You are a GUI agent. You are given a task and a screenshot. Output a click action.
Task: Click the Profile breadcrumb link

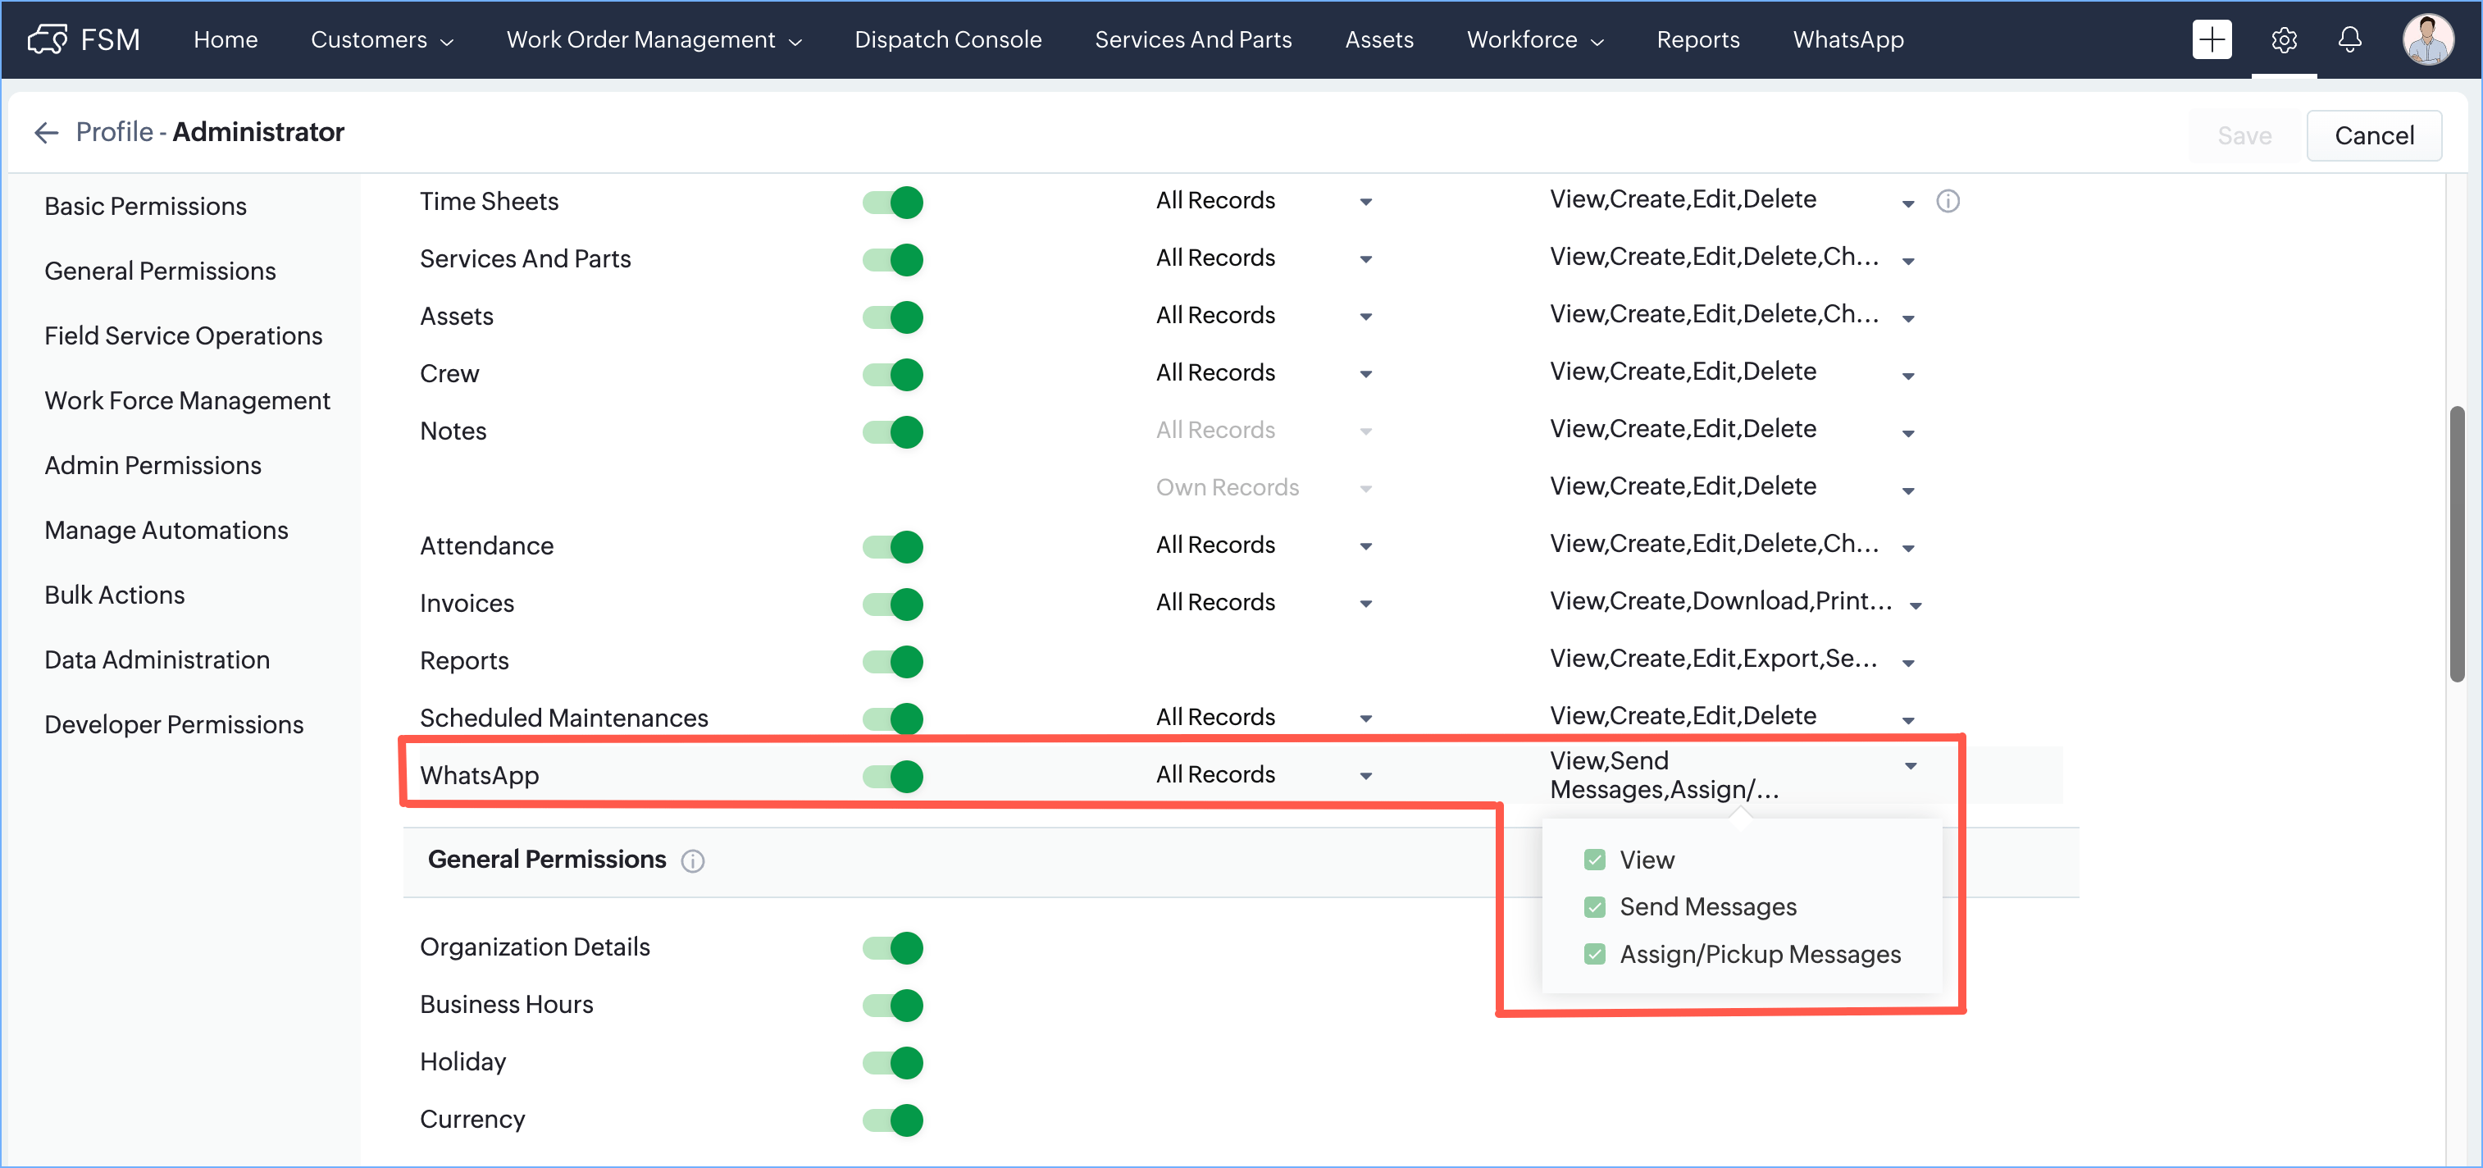tap(114, 132)
